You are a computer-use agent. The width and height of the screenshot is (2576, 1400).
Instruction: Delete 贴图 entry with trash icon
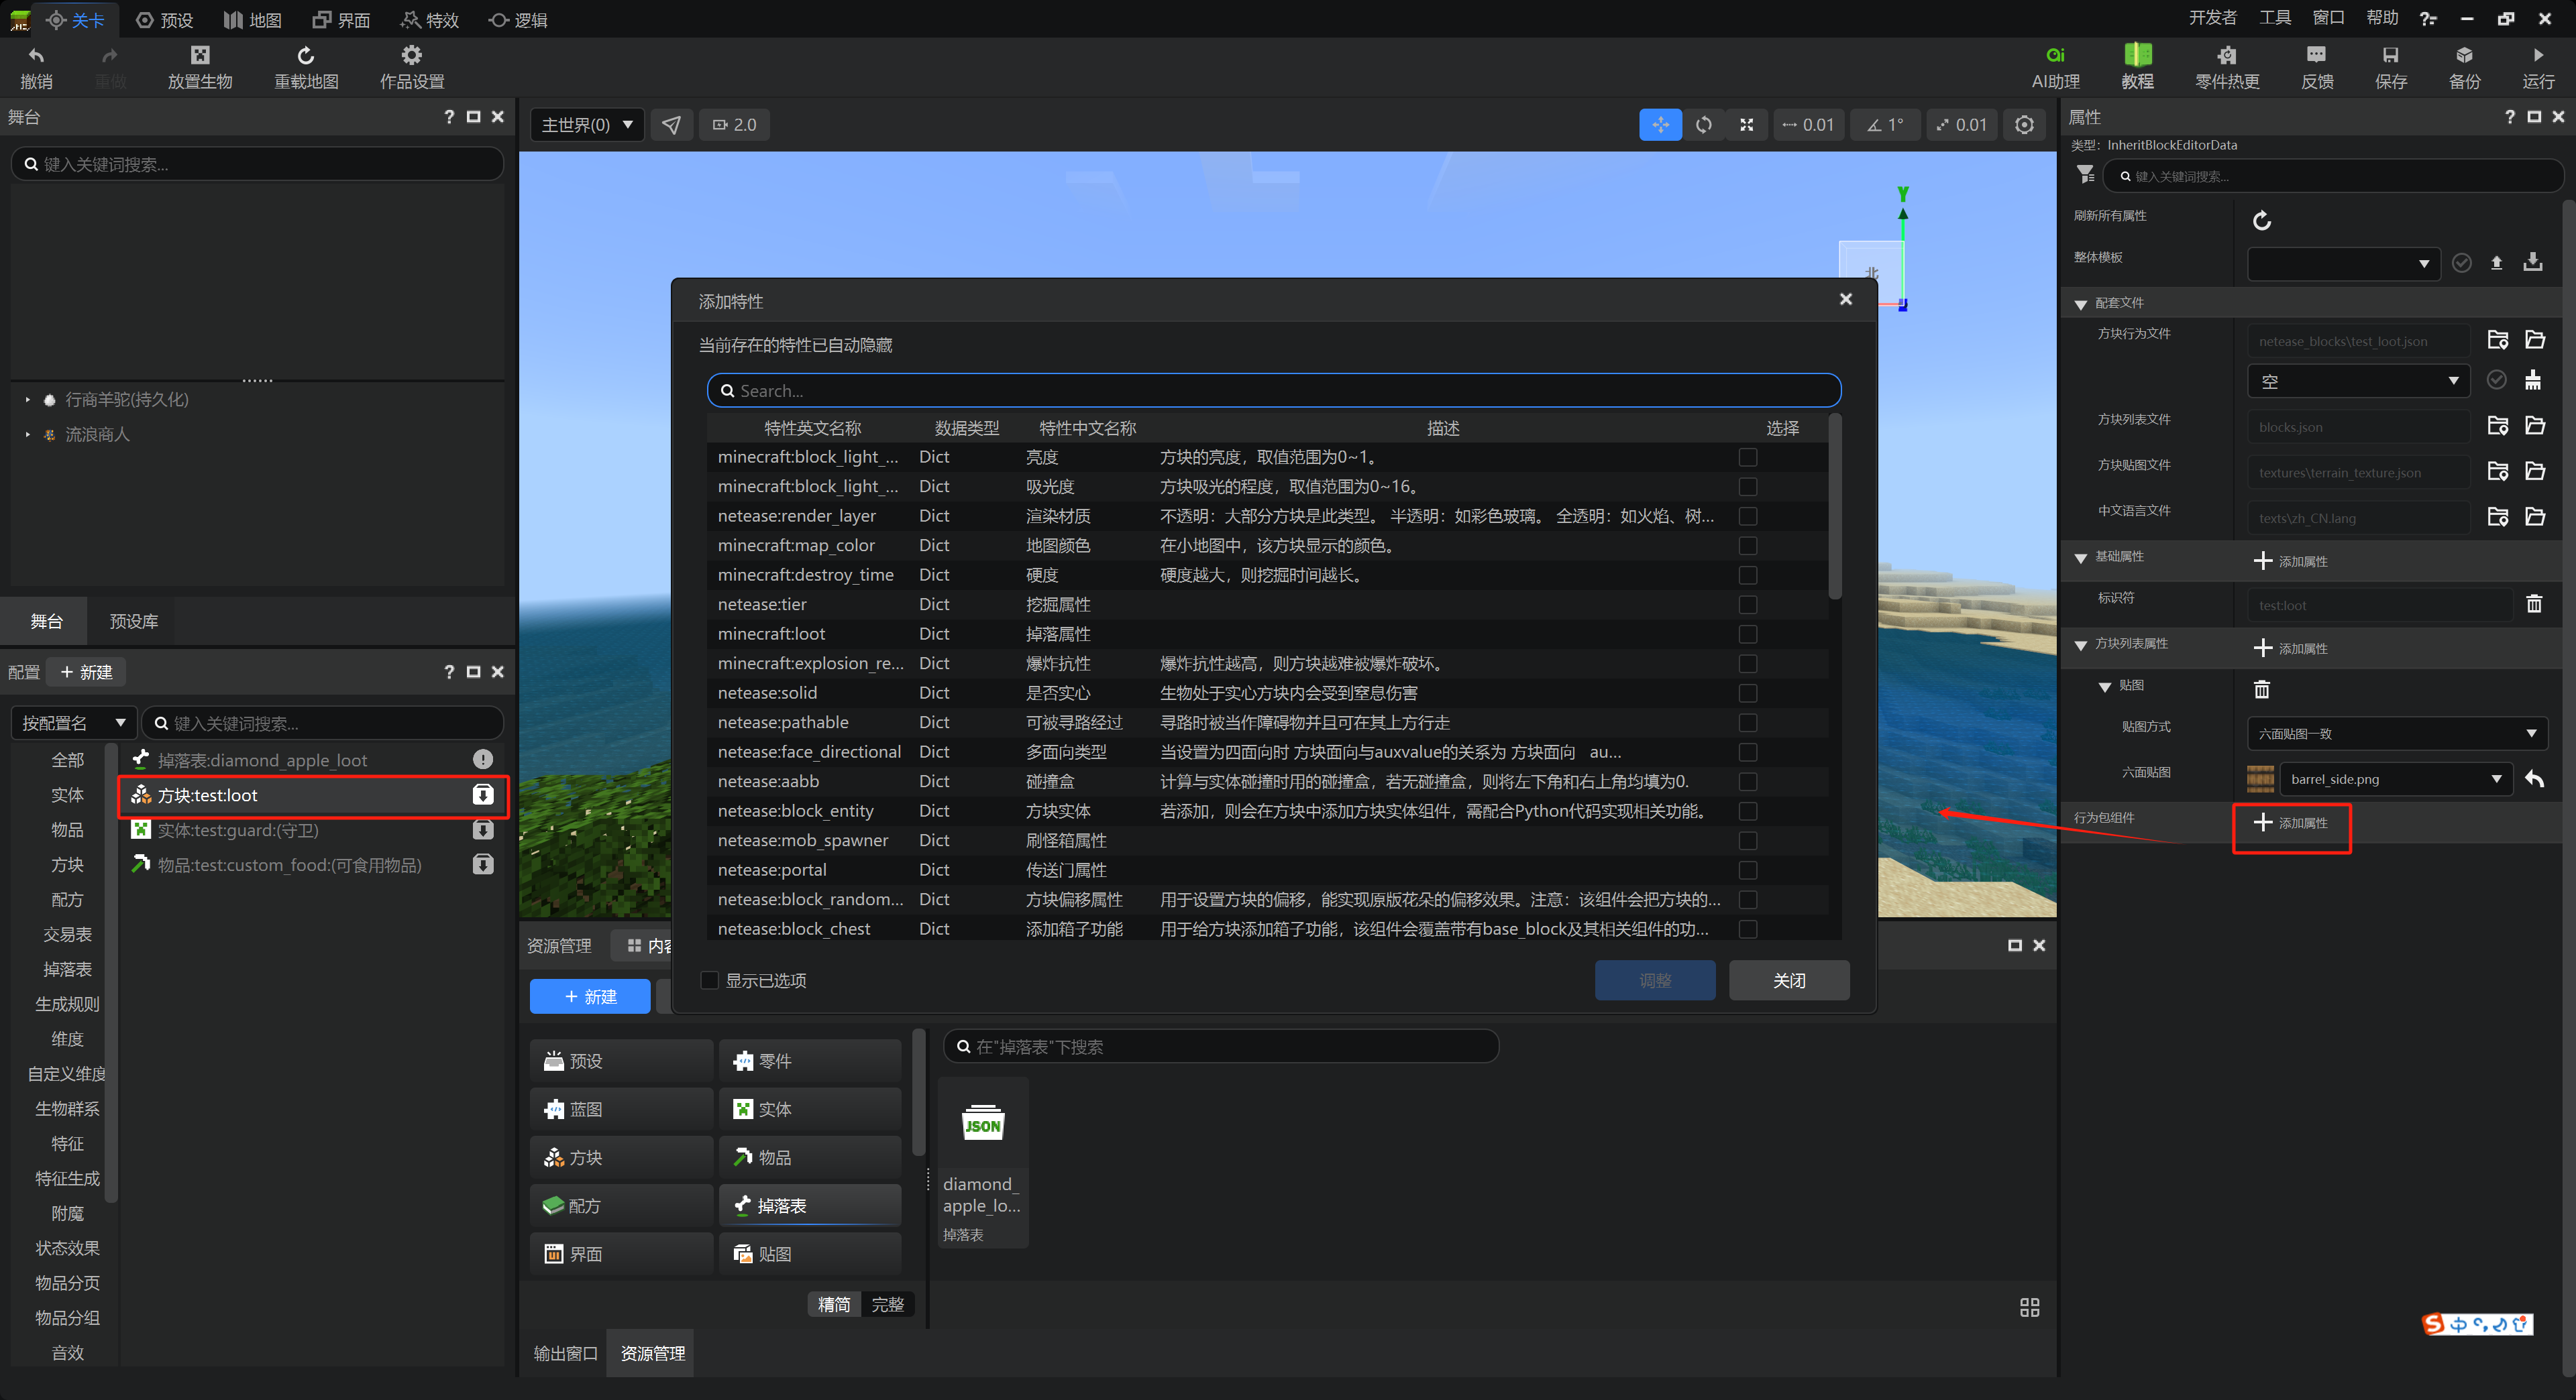2262,689
